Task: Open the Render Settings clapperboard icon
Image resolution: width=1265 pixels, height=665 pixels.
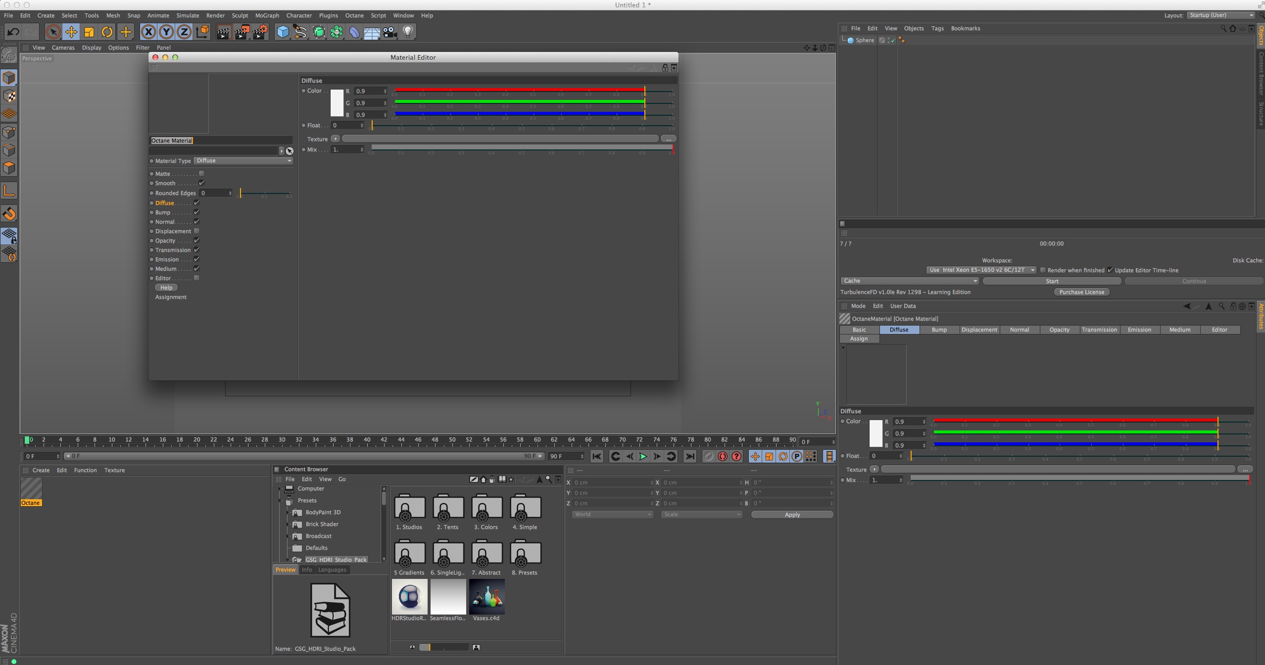Action: [260, 32]
